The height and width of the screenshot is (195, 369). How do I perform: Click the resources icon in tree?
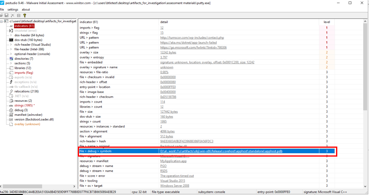click(11, 101)
